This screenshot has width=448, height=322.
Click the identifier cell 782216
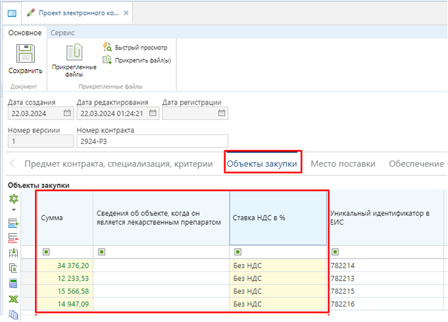[x=386, y=304]
